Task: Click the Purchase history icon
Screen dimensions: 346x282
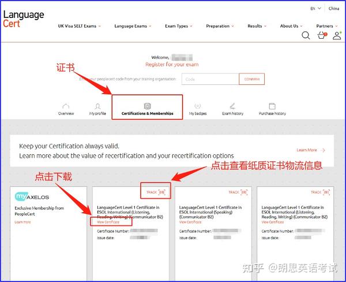Action: point(272,106)
